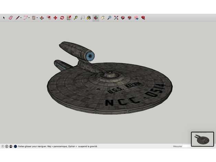Click the ship thumbnail preview
The width and height of the screenshot is (216, 162).
click(x=202, y=139)
